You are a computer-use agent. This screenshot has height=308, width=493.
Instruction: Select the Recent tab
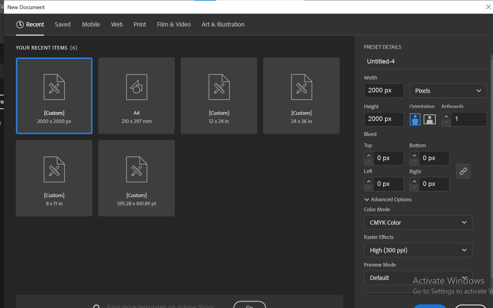[30, 24]
